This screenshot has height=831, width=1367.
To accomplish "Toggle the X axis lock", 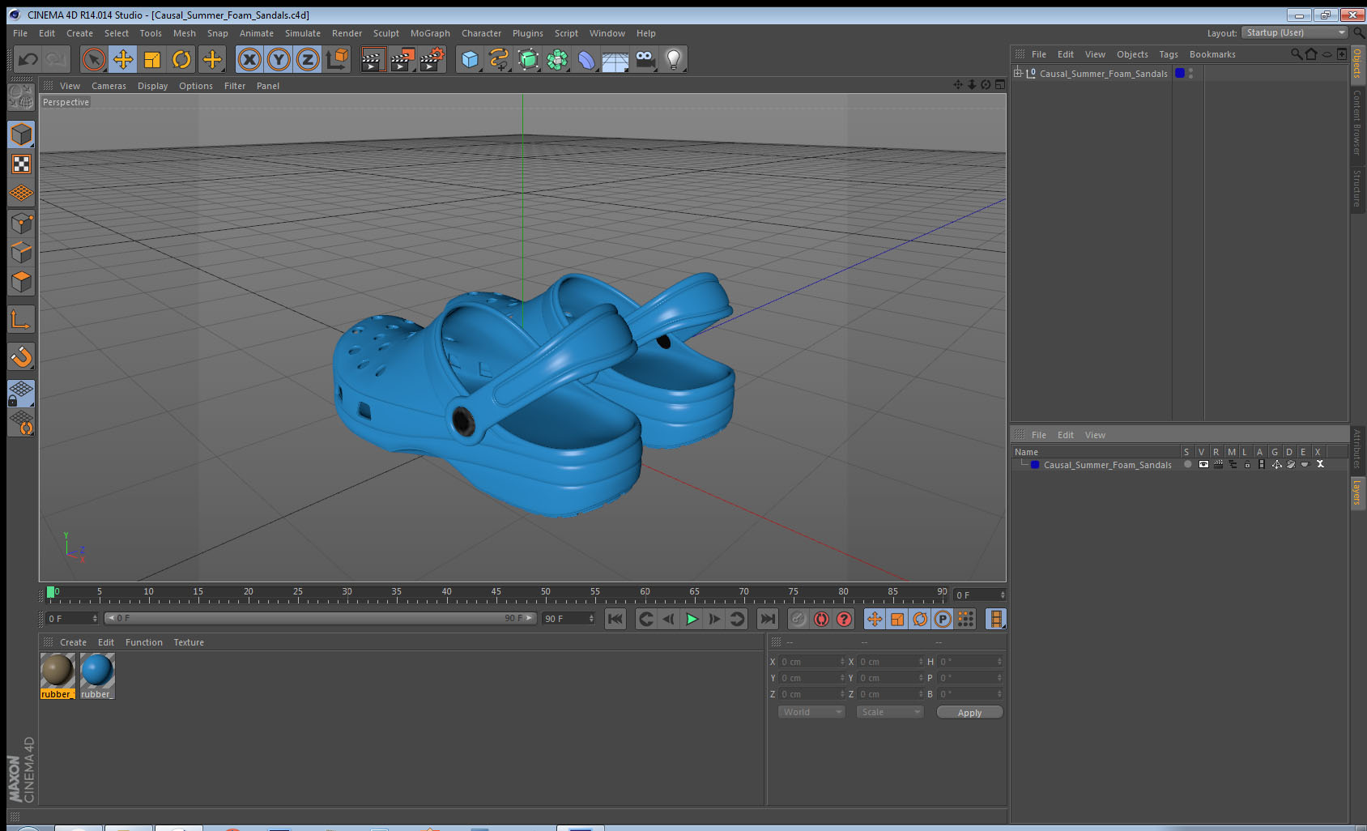I will coord(249,59).
